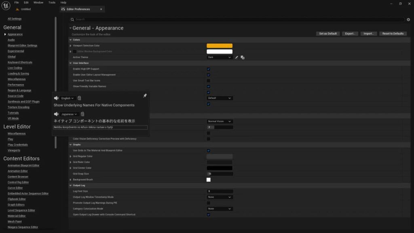Play Japanese pronunciation speaker icon
This screenshot has width=414, height=233.
point(56,114)
